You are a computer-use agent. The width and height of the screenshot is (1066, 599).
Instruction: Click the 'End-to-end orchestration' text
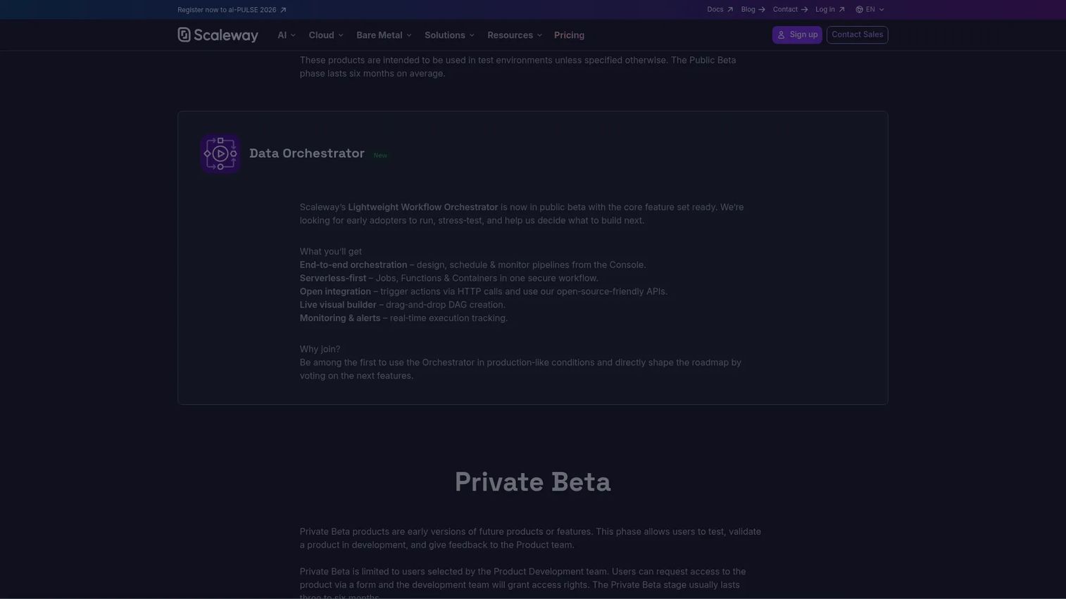[353, 265]
